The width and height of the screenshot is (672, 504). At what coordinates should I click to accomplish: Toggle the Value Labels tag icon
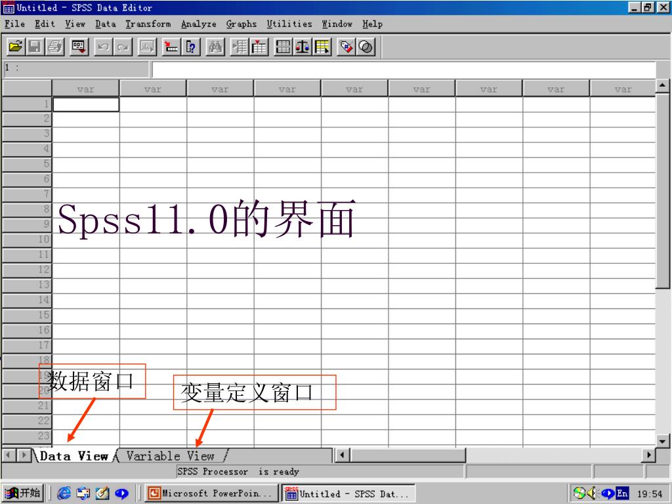(346, 47)
